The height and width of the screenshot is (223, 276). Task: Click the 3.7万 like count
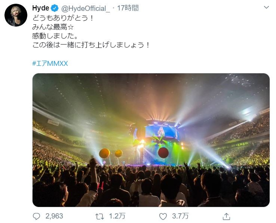180,216
